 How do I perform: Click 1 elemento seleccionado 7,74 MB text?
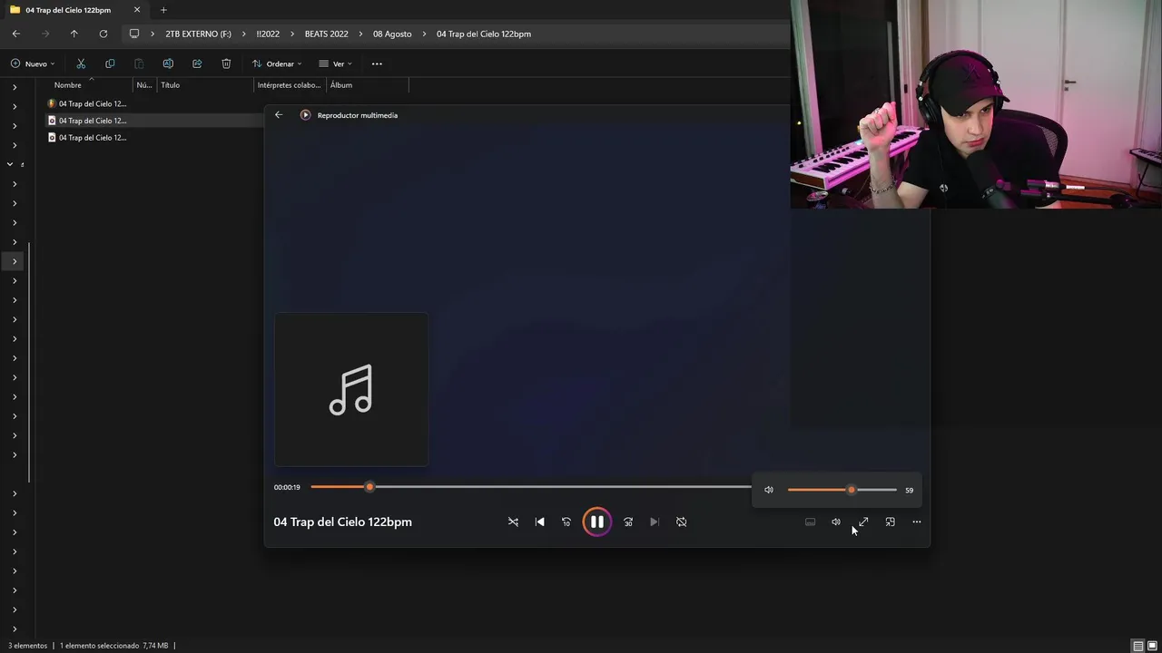point(113,646)
